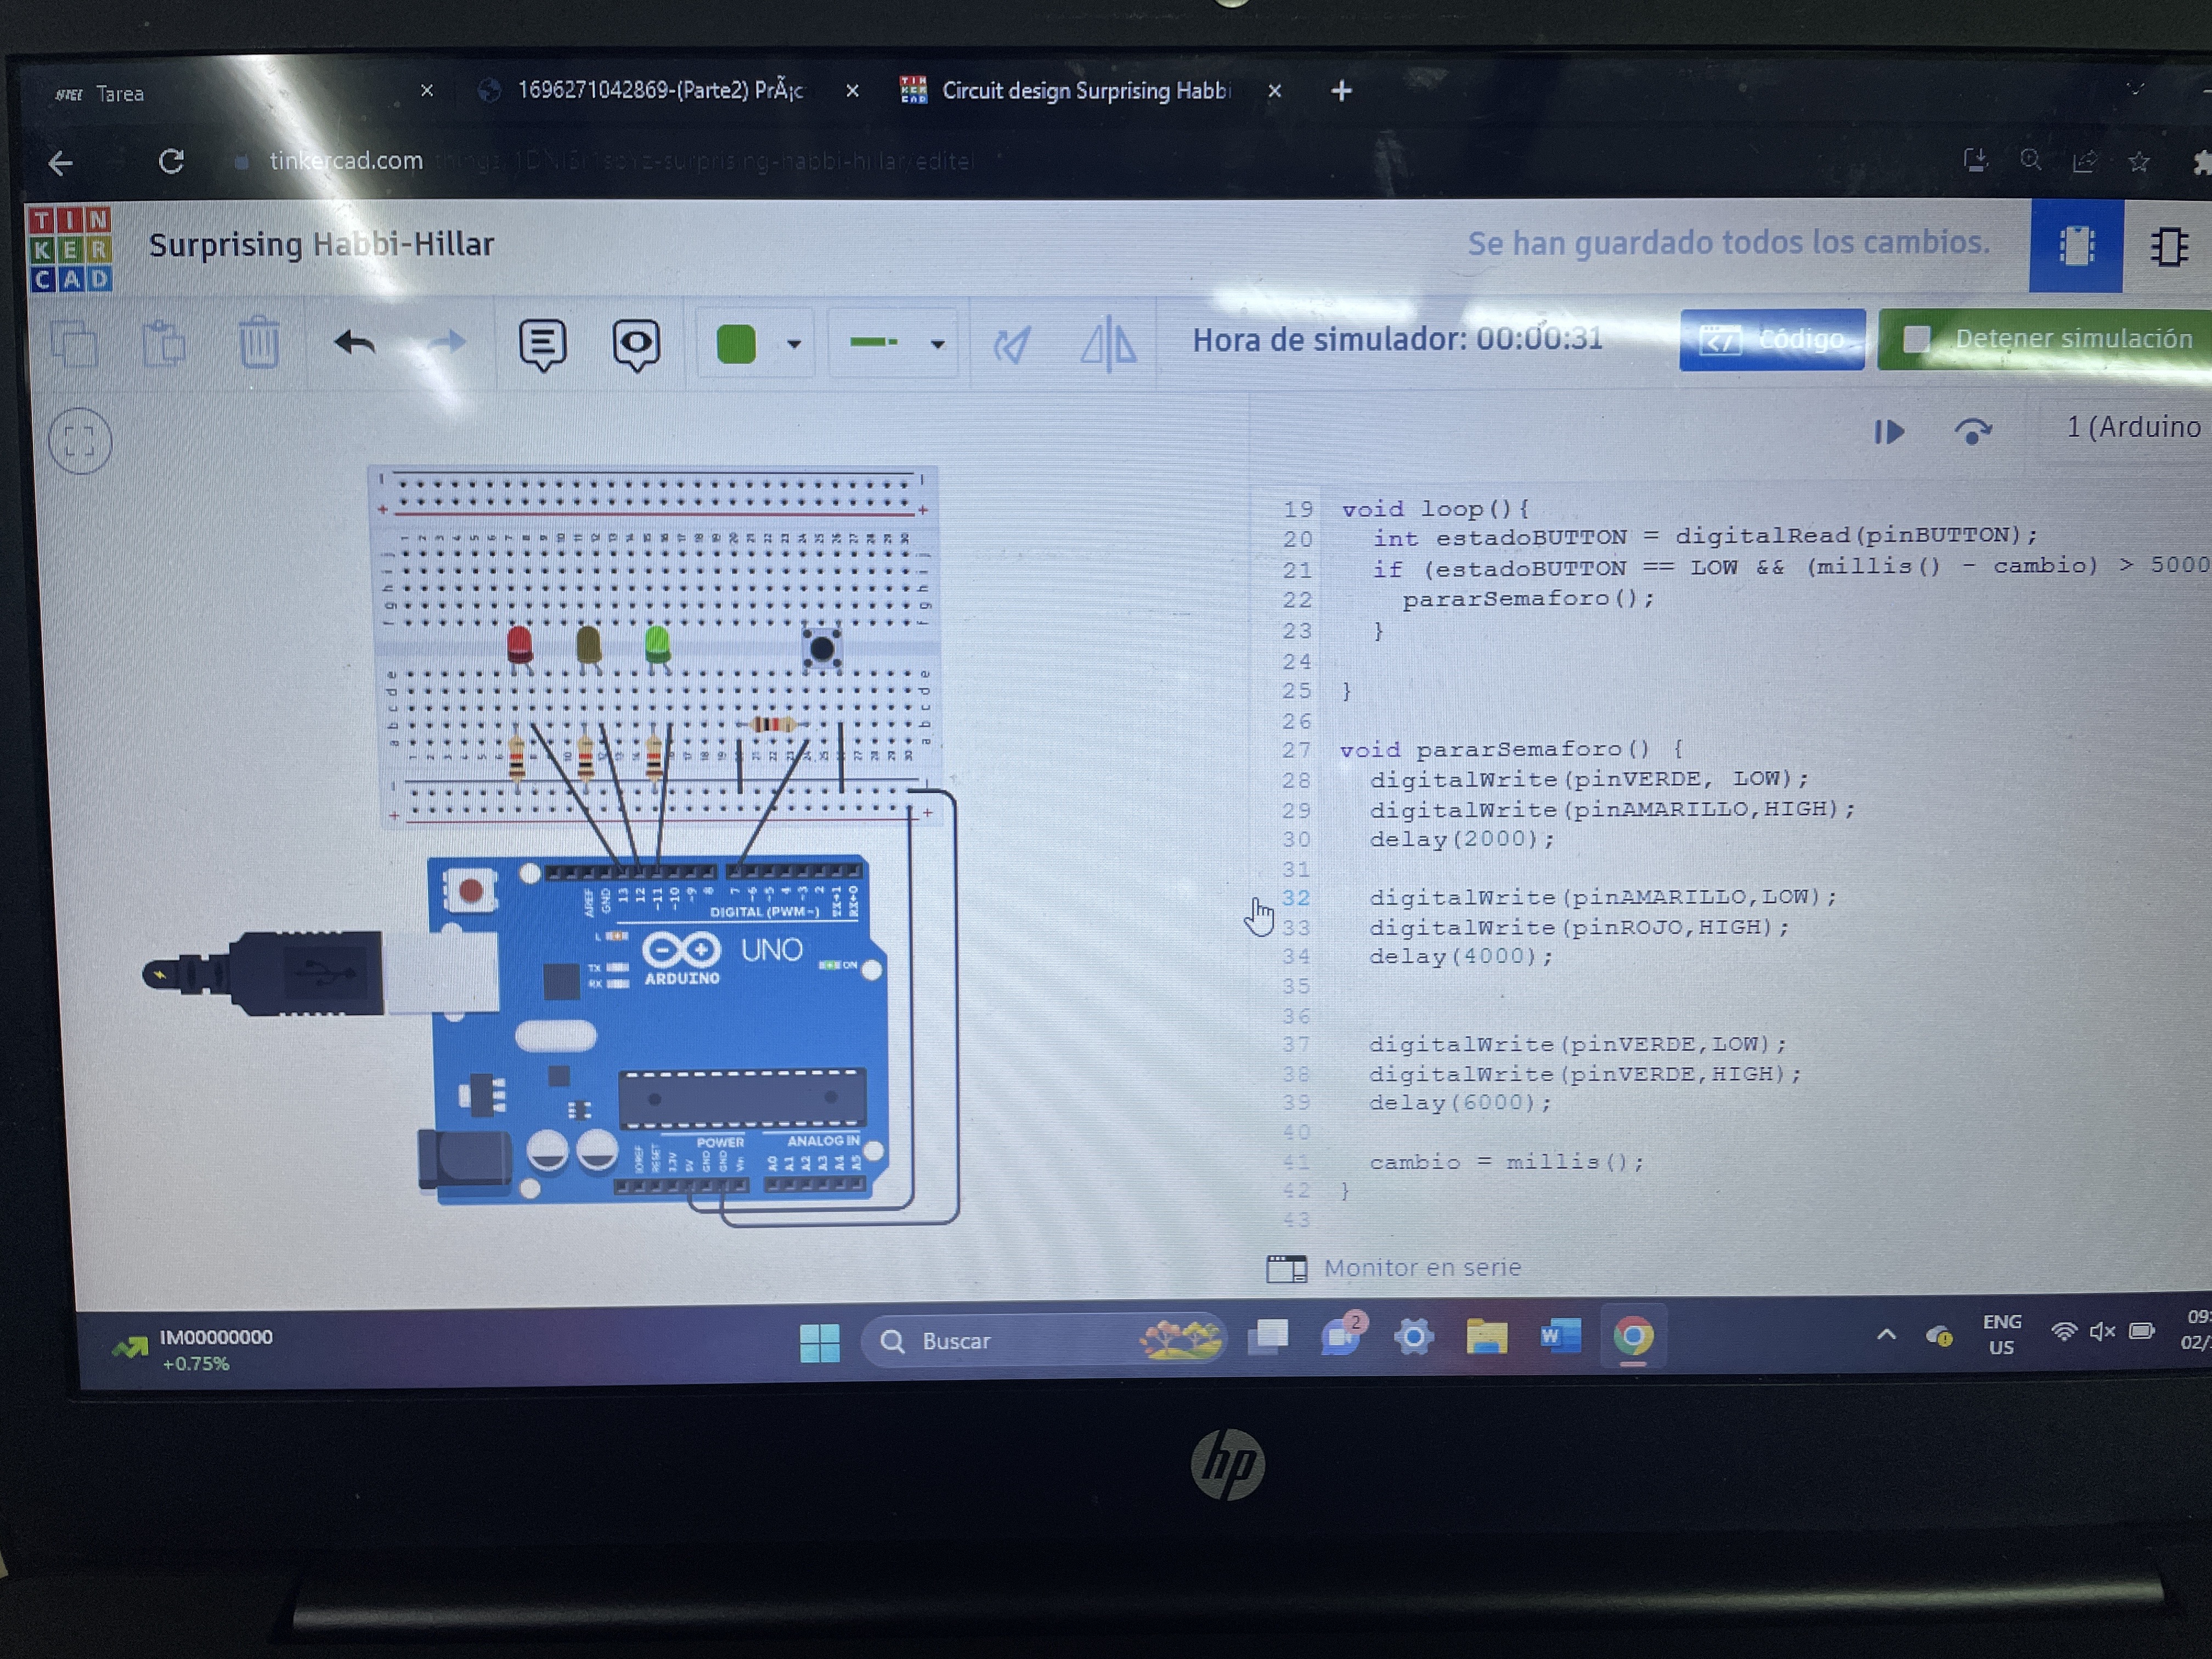The width and height of the screenshot is (2212, 1659).
Task: Switch to the 1696271042869 browser tab
Action: [660, 91]
